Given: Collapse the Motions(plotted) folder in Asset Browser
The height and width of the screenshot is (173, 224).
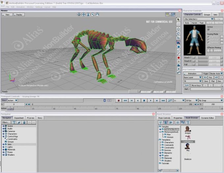Looking at the screenshot, I should point(160,132).
